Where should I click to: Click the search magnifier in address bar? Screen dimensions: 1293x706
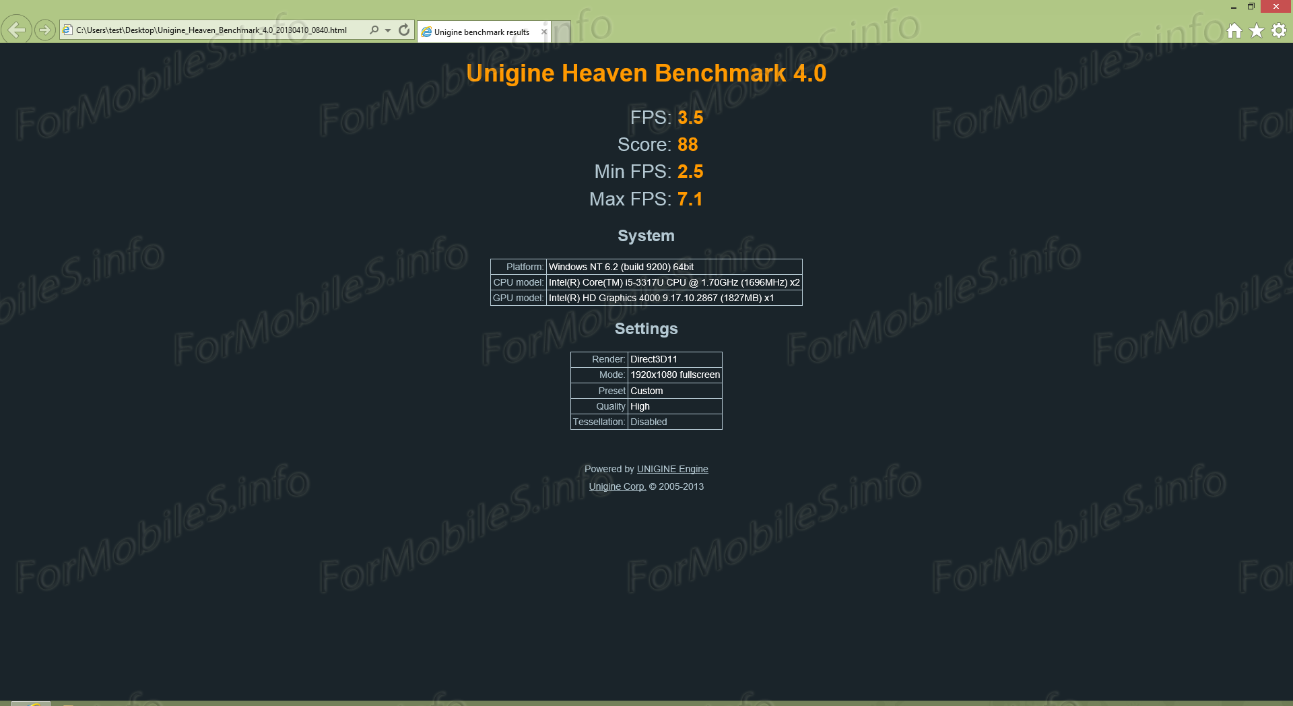click(374, 30)
